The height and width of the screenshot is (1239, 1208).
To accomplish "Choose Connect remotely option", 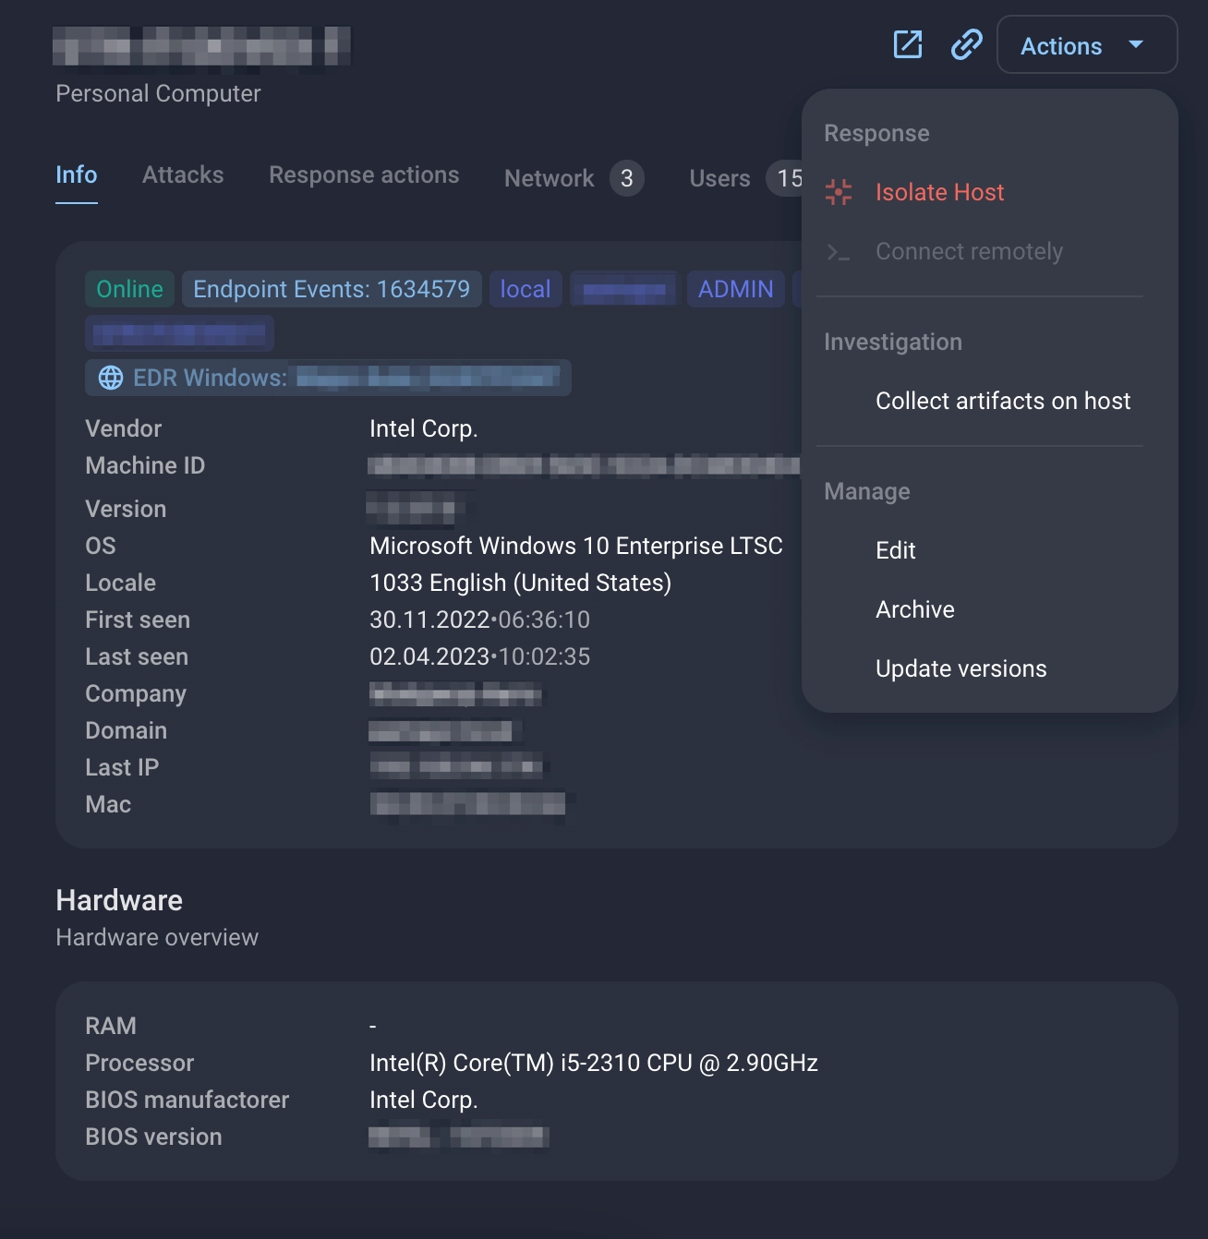I will coord(969,251).
